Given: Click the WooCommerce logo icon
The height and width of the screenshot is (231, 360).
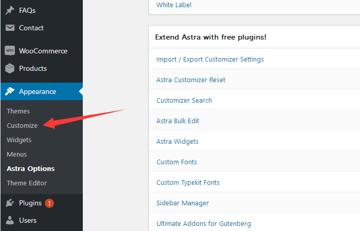Looking at the screenshot, I should tap(10, 51).
